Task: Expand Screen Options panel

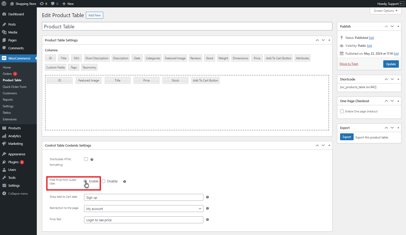Action: [386, 11]
